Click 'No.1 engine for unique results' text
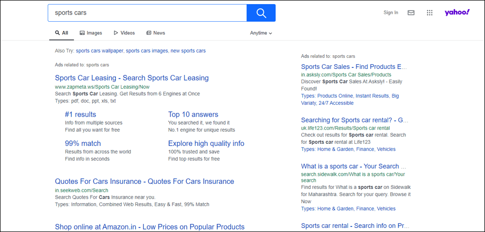This screenshot has width=485, height=232. coord(201,130)
